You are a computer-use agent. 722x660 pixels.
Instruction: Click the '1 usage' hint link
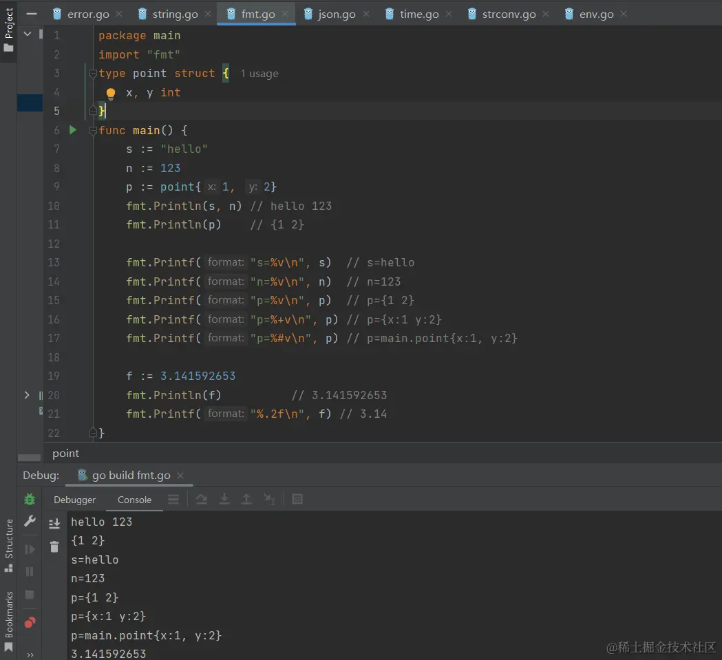click(259, 74)
